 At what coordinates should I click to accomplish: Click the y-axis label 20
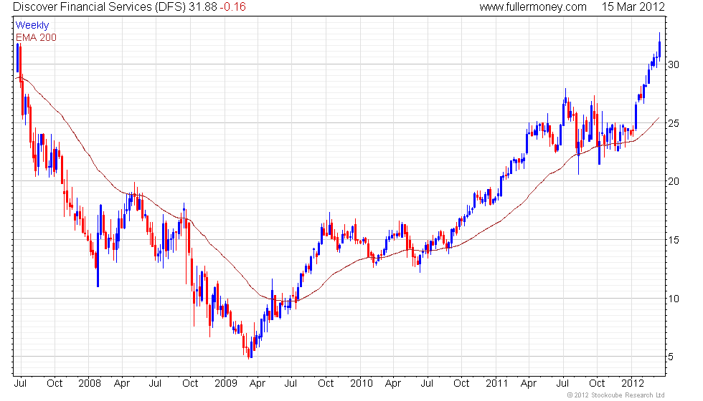pyautogui.click(x=674, y=181)
